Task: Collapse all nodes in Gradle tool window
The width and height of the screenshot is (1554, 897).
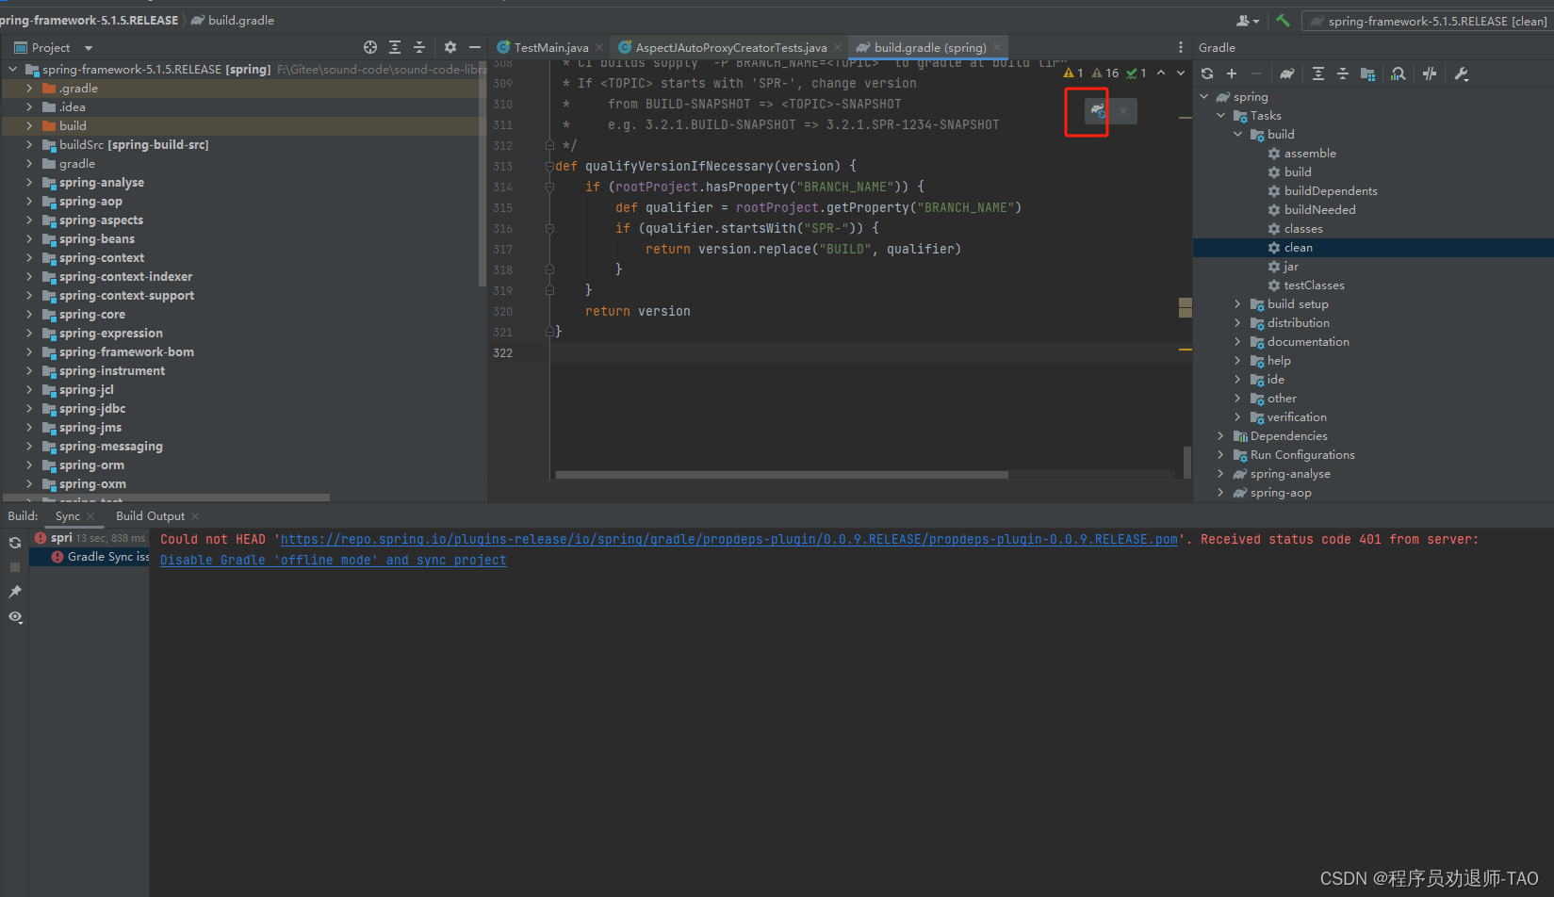Action: click(1343, 73)
